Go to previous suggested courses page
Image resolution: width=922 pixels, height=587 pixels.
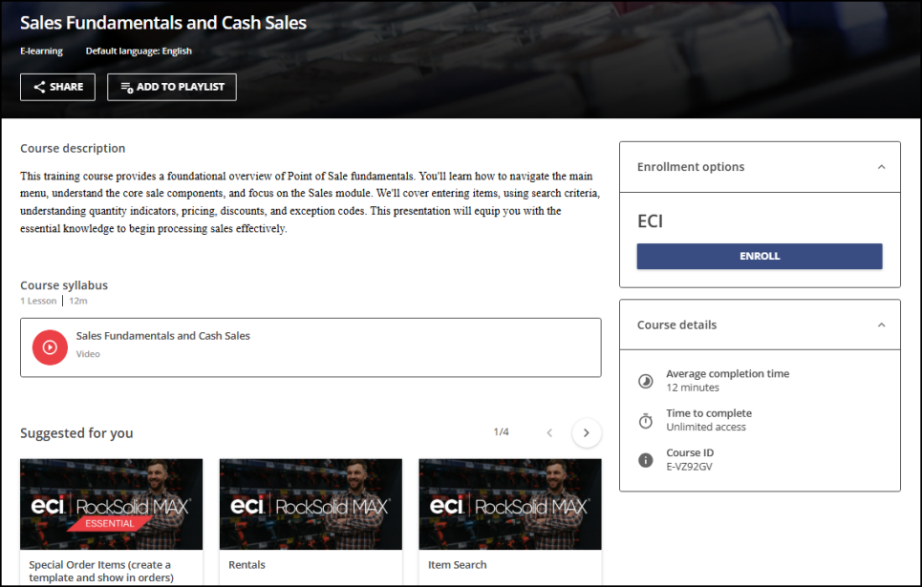[x=549, y=433]
